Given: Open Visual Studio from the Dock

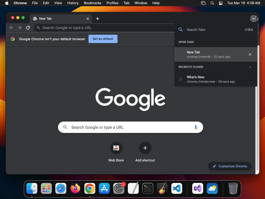Looking at the screenshot, I should point(198,188).
